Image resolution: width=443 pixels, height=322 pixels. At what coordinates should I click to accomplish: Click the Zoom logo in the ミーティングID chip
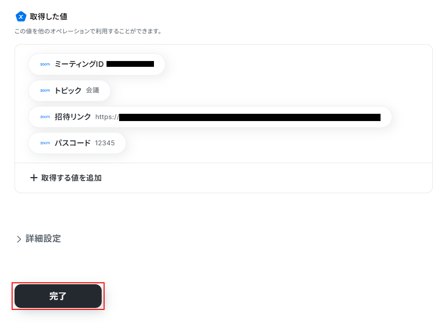45,64
